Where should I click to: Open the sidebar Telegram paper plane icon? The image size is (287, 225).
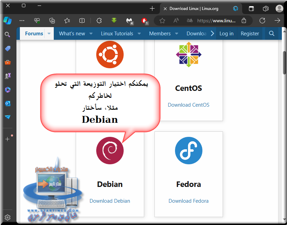click(x=8, y=117)
